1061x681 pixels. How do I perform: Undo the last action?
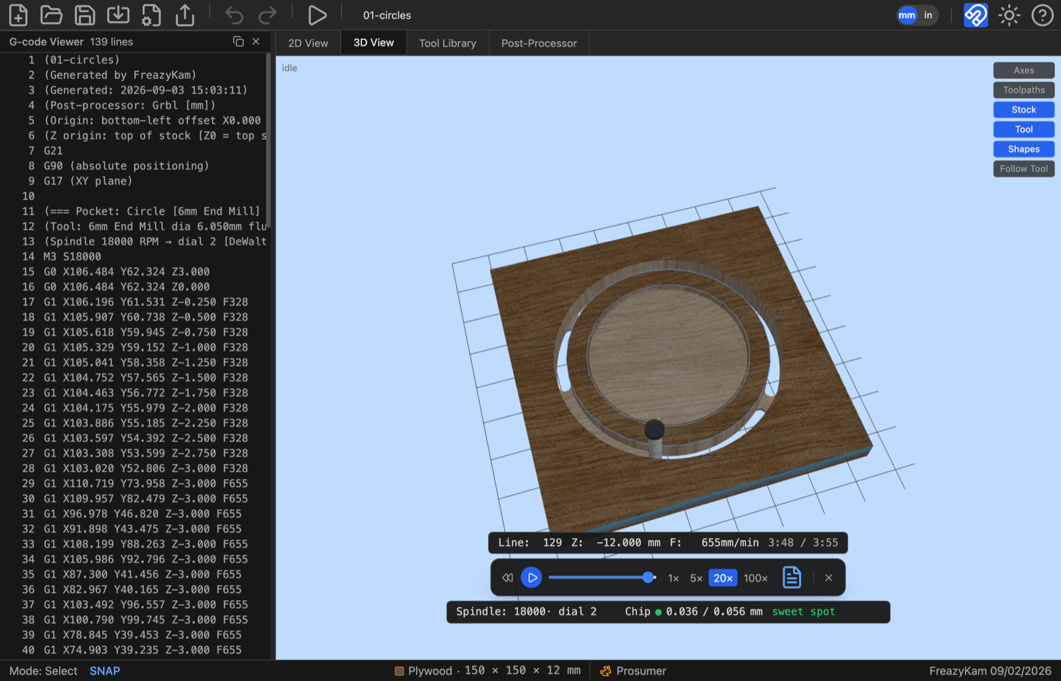click(234, 15)
